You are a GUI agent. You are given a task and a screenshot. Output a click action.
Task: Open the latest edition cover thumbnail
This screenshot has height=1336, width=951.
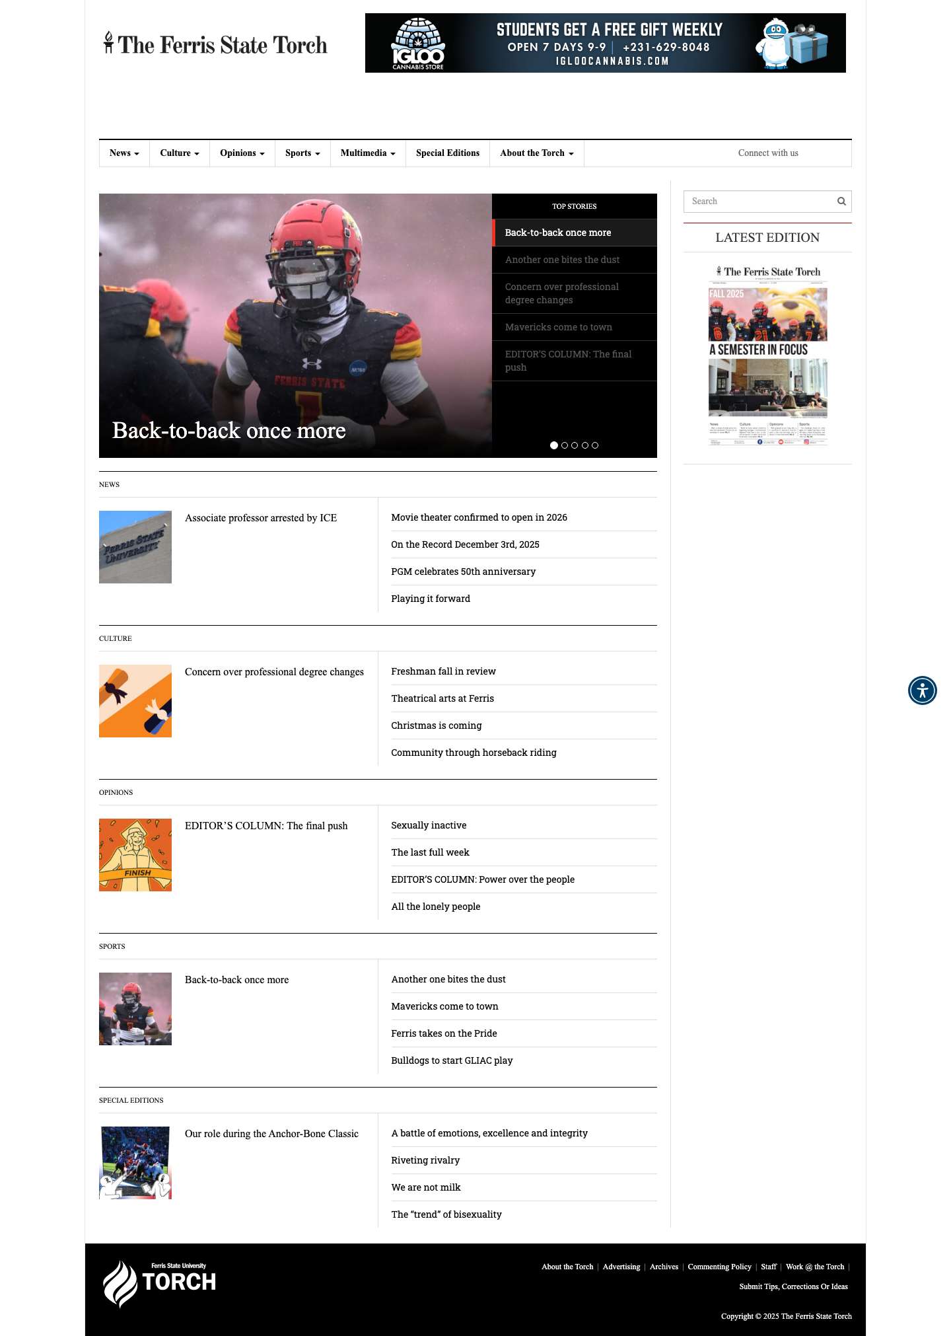tap(767, 355)
